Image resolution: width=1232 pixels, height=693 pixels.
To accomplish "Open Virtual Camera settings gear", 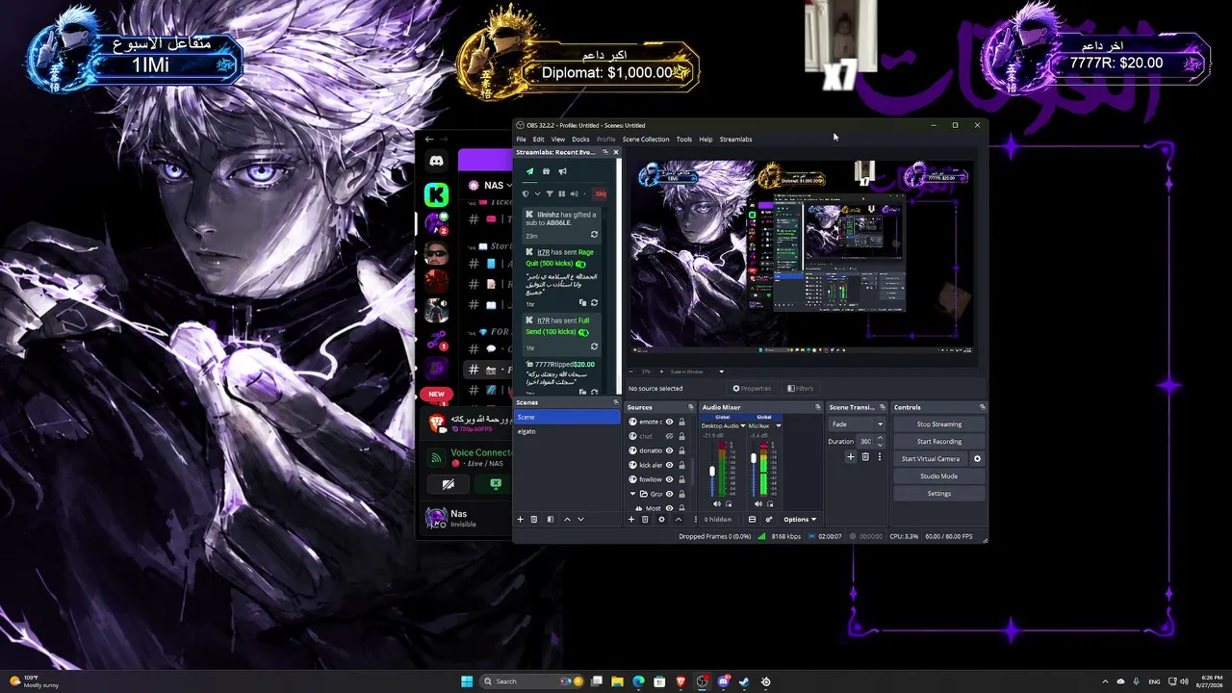I will pos(977,459).
